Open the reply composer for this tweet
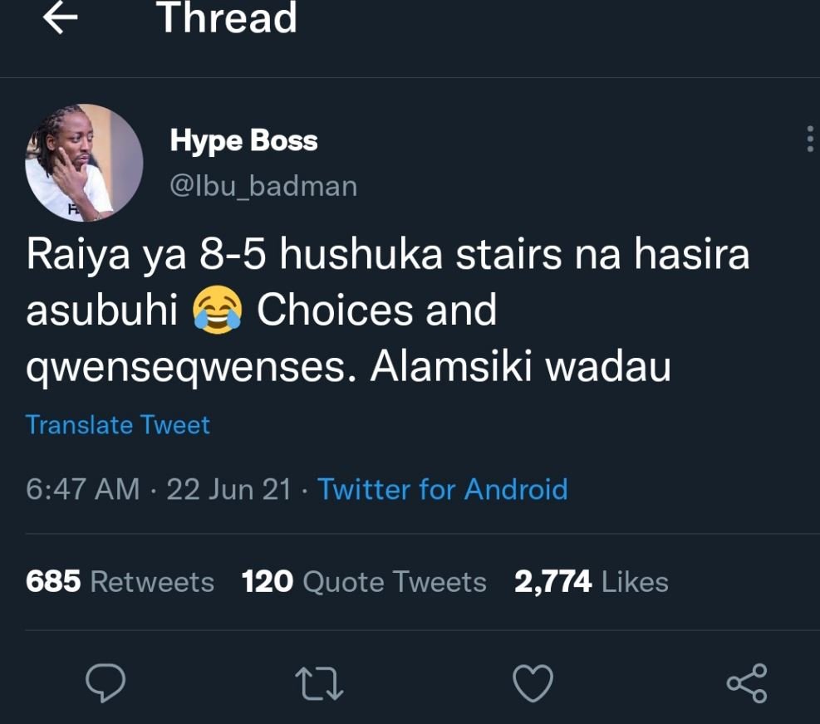 (x=106, y=684)
